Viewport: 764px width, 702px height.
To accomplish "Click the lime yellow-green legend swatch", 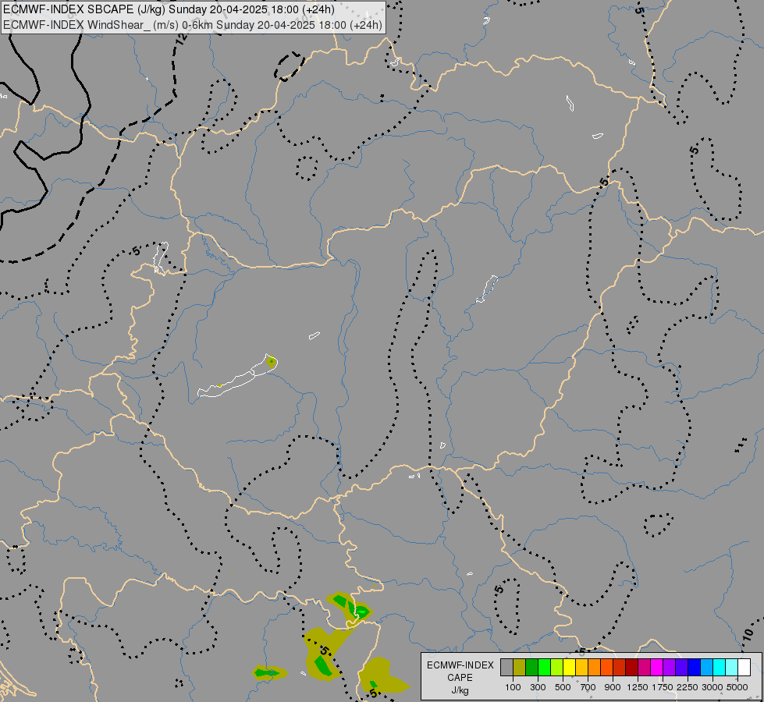I will (x=556, y=668).
